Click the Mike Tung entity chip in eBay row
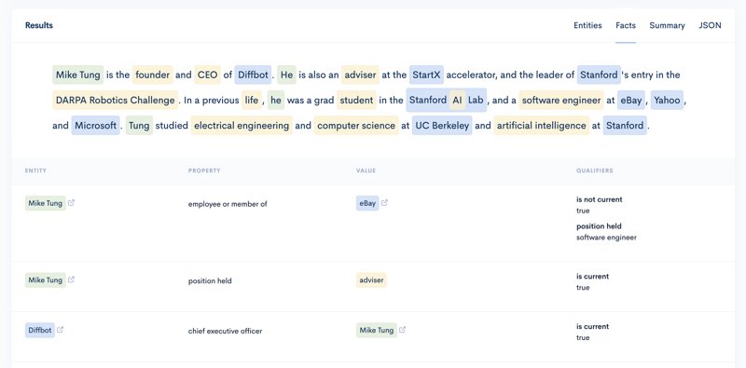The height and width of the screenshot is (368, 746). tap(45, 203)
